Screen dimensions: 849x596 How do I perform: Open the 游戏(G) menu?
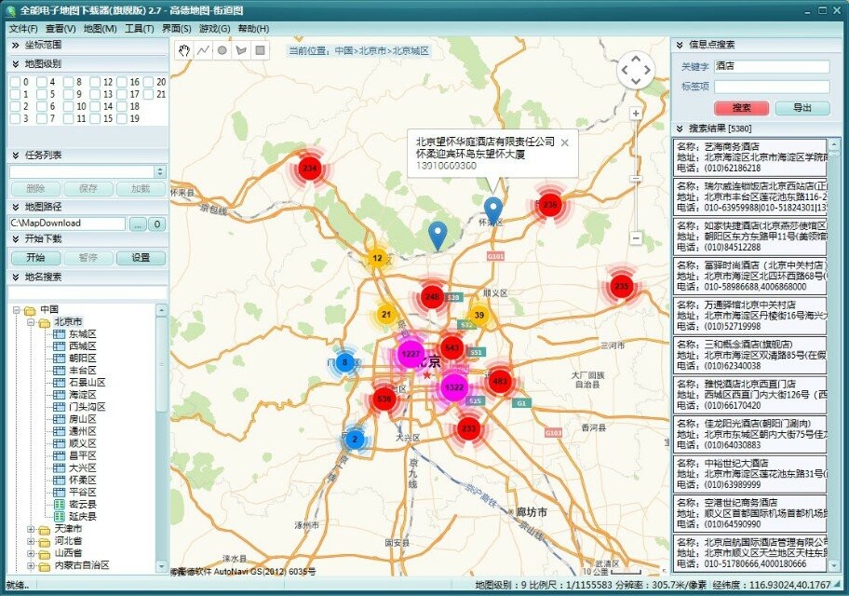click(x=215, y=29)
